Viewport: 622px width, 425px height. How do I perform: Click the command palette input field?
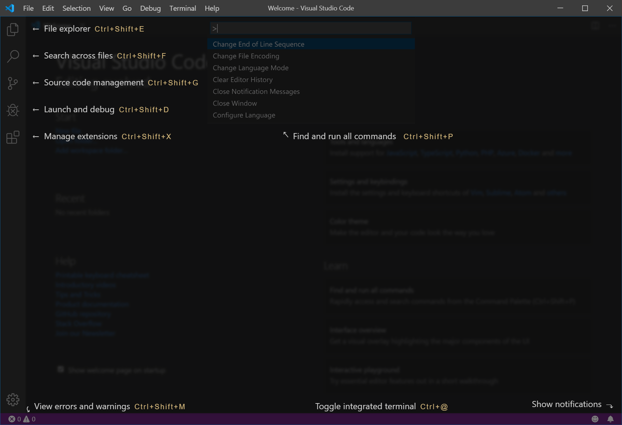[x=311, y=29]
